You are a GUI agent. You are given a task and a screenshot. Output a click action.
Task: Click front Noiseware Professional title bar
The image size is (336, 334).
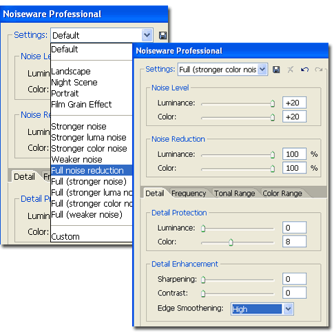click(231, 51)
